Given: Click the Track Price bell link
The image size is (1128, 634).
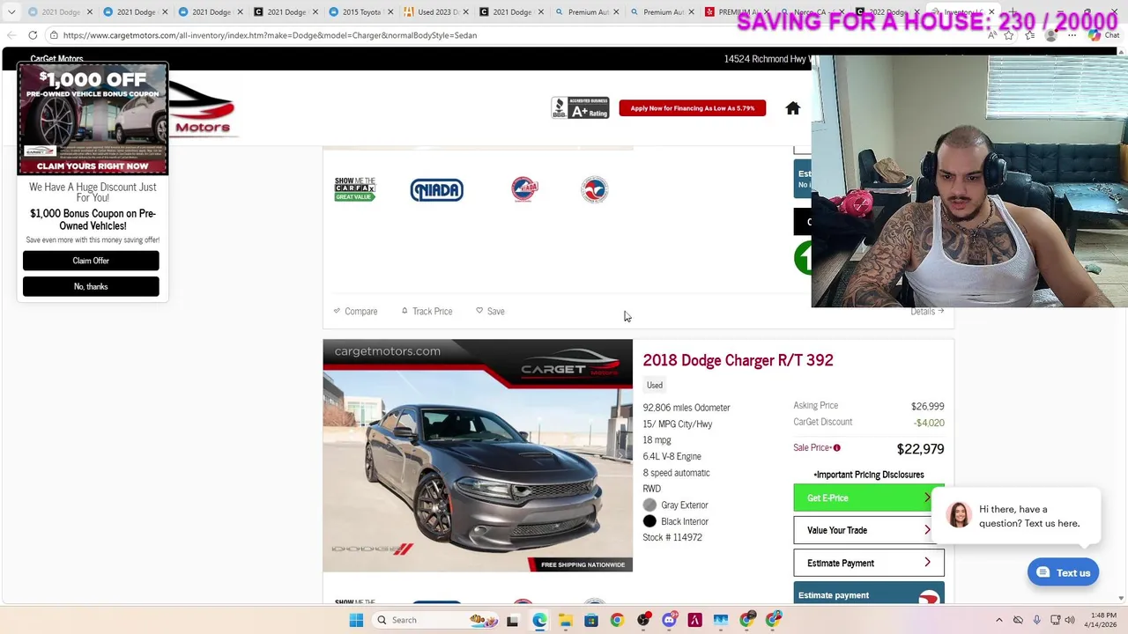Looking at the screenshot, I should tap(427, 311).
